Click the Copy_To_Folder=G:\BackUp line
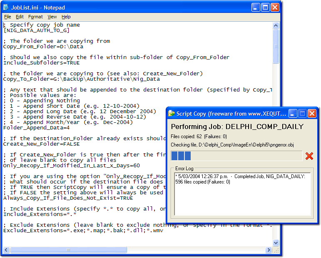321x258 pixels. coord(82,79)
